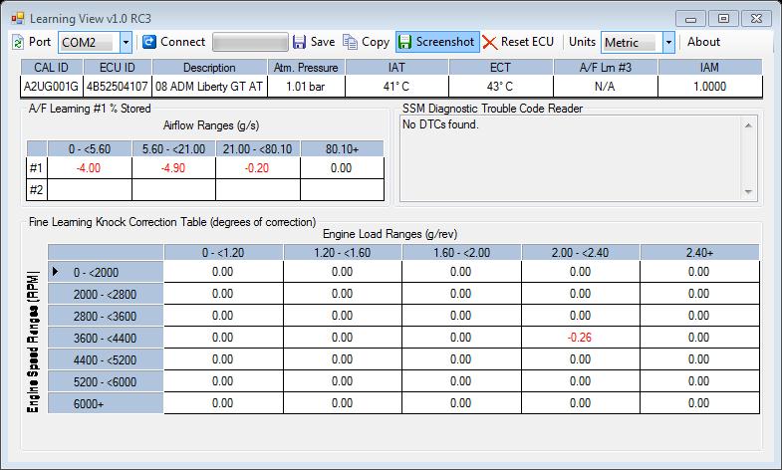782x470 pixels.
Task: Expand the Units Metric dropdown
Action: coord(668,42)
